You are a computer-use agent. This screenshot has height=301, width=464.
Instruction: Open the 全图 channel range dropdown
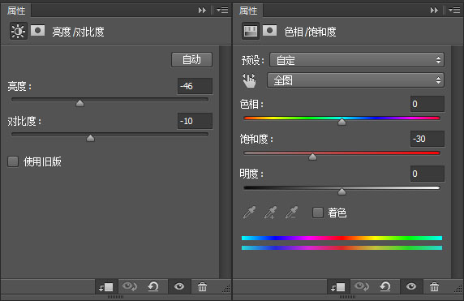click(x=355, y=80)
